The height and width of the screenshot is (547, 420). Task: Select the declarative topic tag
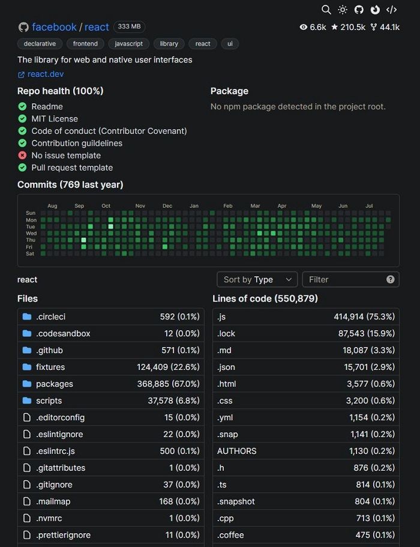[40, 44]
